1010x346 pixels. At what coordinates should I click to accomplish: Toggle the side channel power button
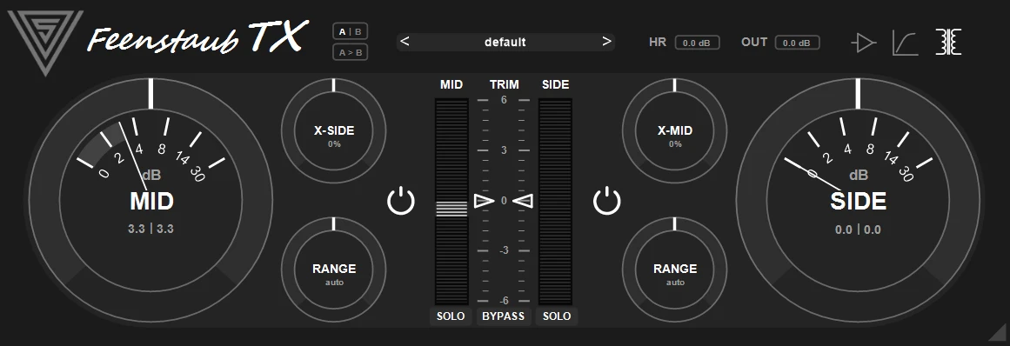pos(606,202)
